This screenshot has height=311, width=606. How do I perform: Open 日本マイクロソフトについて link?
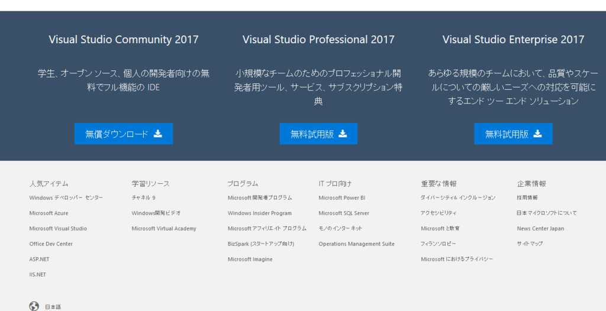click(547, 213)
